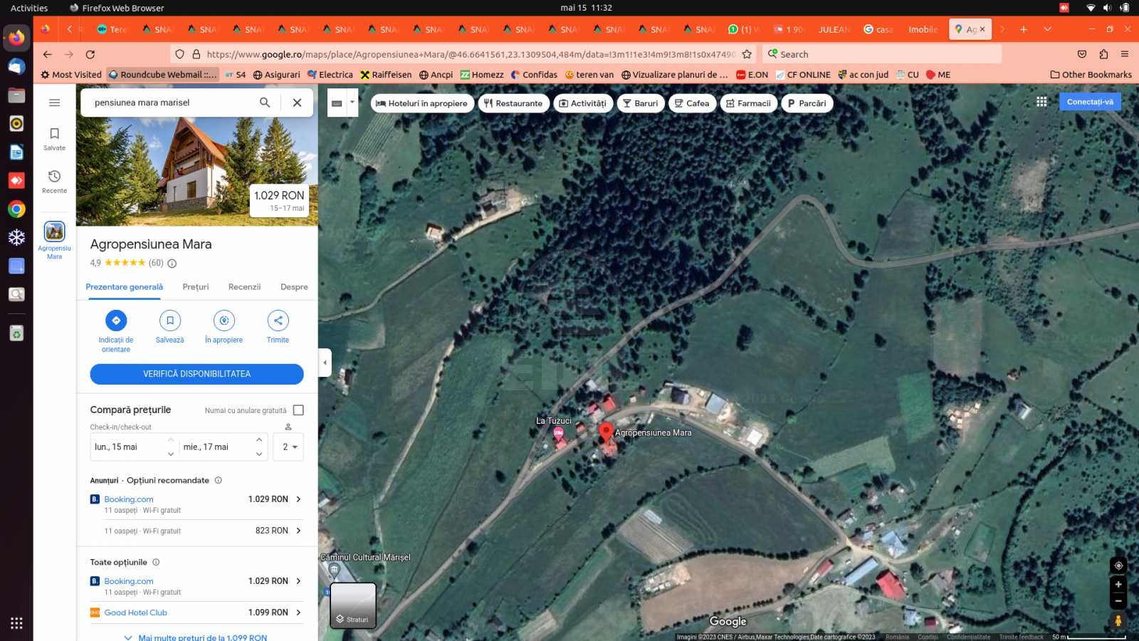Collapse the side panel arrow
1139x641 pixels.
tap(325, 363)
